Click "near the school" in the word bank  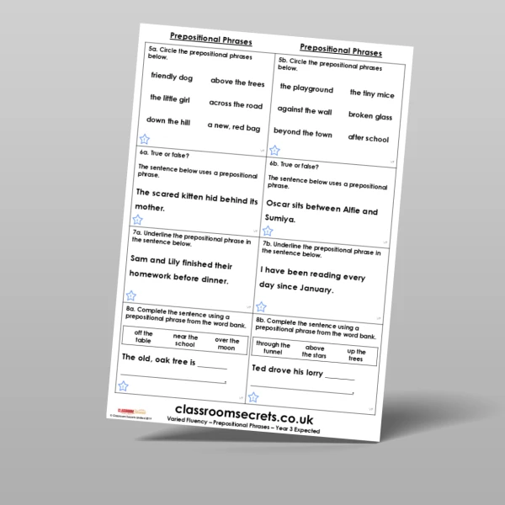[185, 340]
